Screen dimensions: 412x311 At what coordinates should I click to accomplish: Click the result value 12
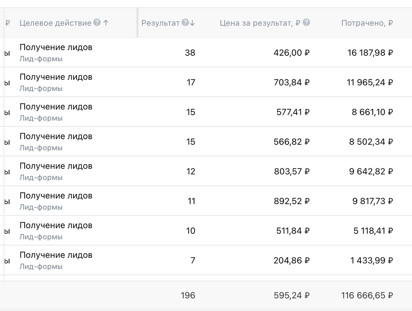pos(190,171)
